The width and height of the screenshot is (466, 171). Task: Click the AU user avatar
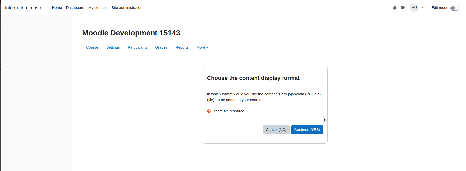pyautogui.click(x=414, y=8)
